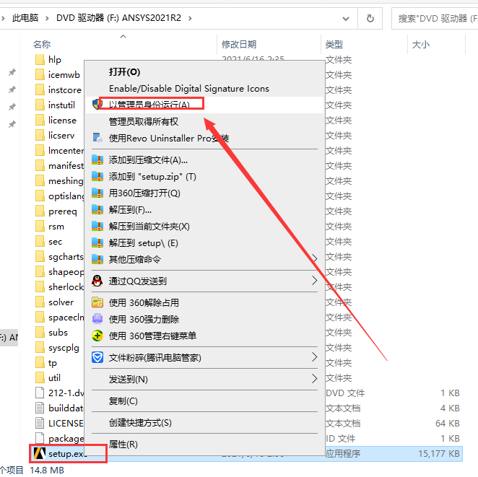Image resolution: width=478 pixels, height=477 pixels.
Task: Sort by 大小 column header
Action: point(421,45)
